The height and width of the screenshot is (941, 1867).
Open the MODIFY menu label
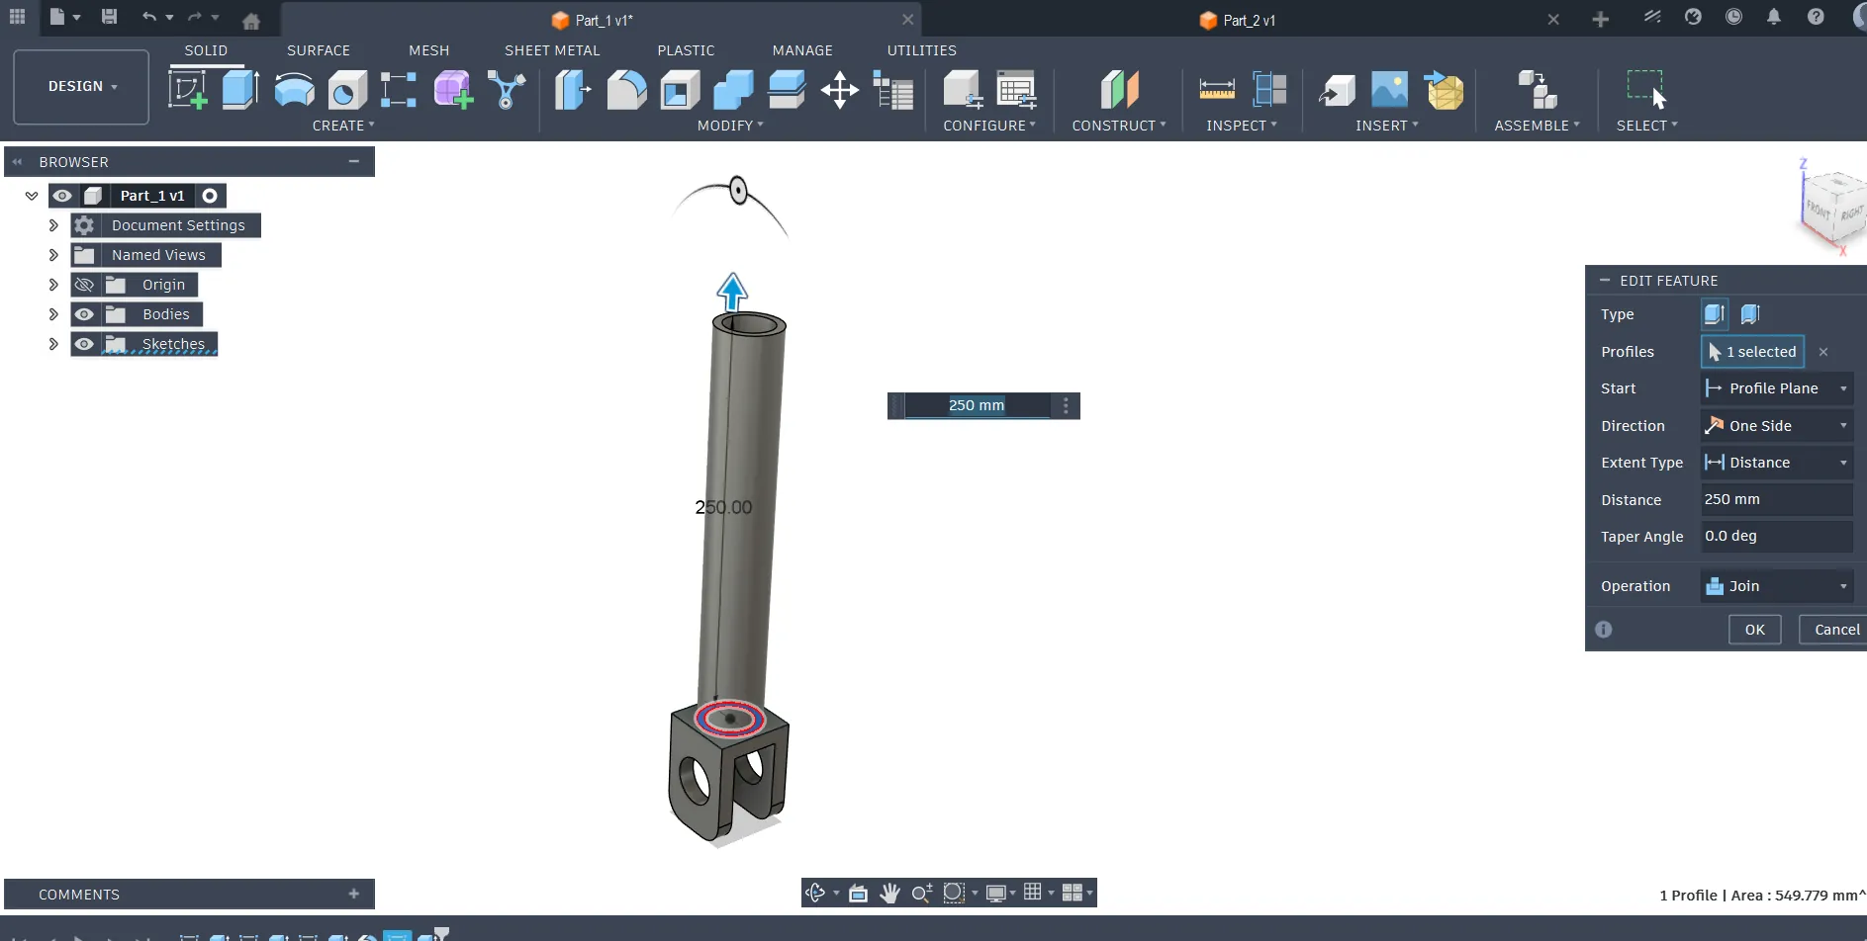[730, 126]
